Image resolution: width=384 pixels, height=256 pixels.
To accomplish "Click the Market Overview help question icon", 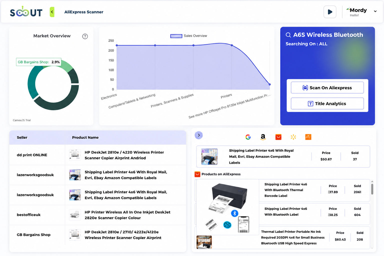I will pyautogui.click(x=85, y=36).
